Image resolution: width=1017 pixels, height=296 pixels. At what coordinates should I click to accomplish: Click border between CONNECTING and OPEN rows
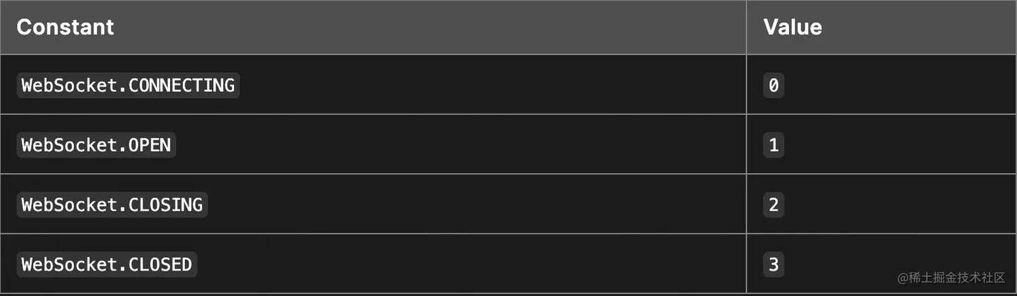coord(509,114)
